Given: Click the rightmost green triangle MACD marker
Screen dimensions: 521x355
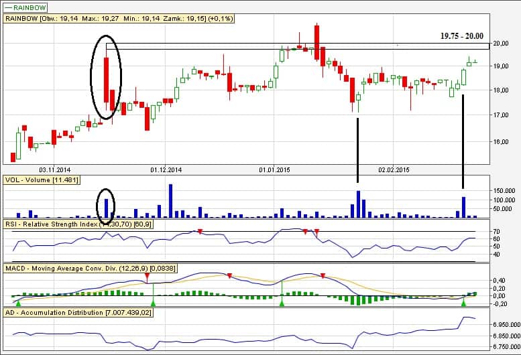Looking at the screenshot, I should pos(463,304).
